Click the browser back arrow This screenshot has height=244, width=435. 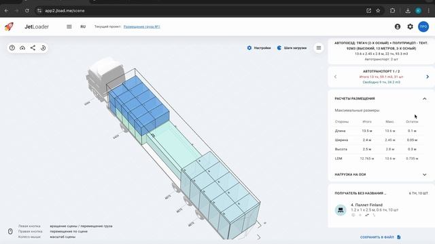tap(6, 11)
